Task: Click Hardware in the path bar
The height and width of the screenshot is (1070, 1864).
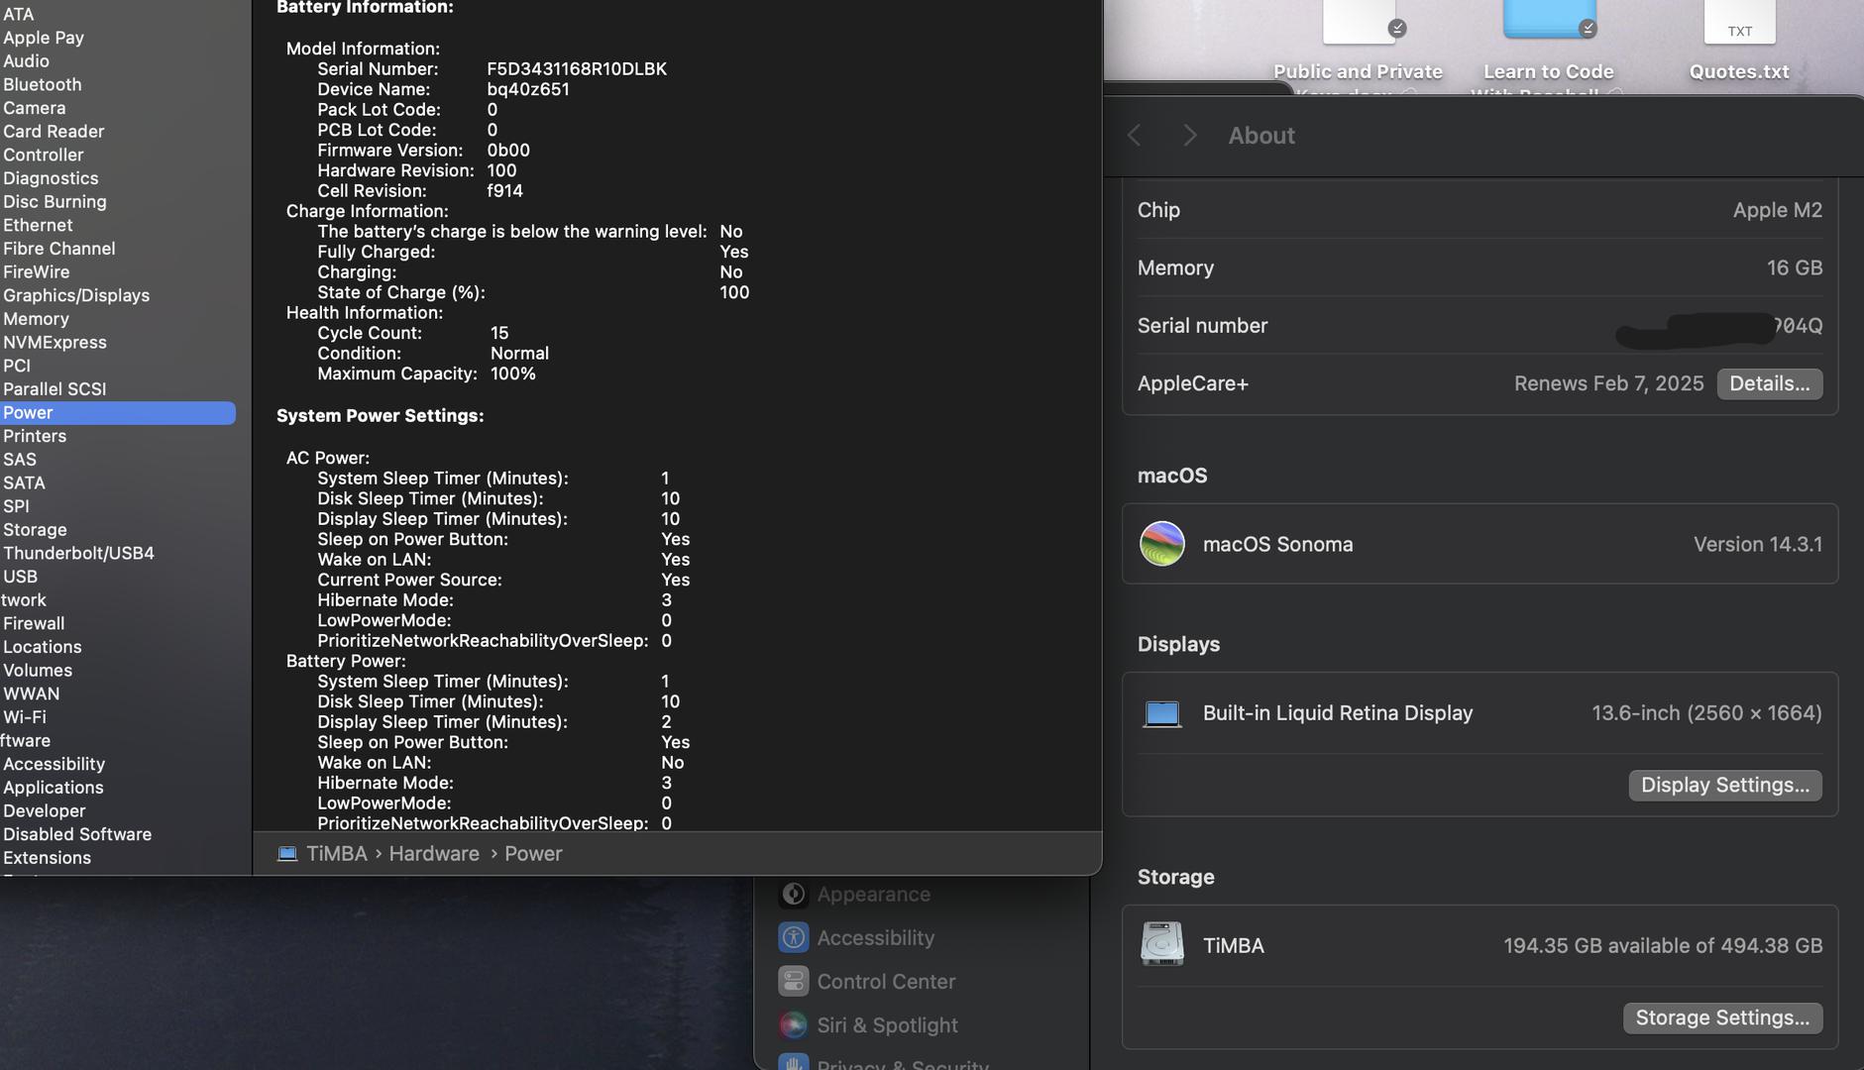Action: pos(434,854)
